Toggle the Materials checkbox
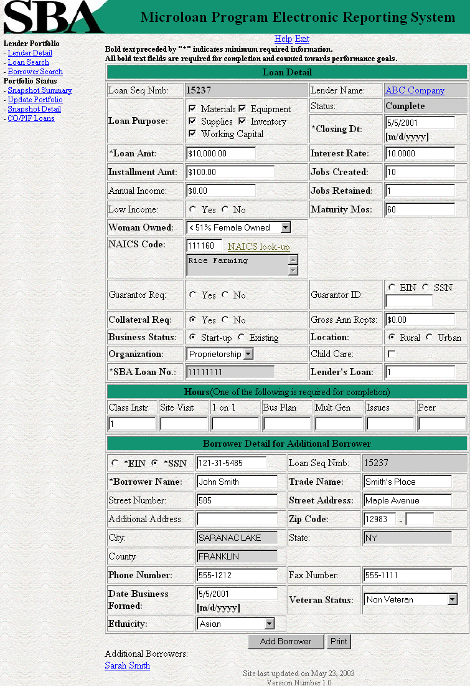Viewport: 470px width, 686px height. 192,108
